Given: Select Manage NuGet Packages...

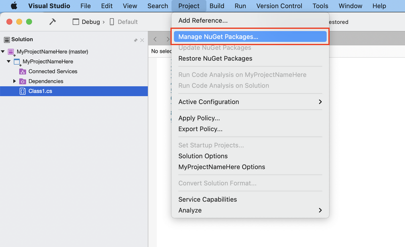Looking at the screenshot, I should [x=250, y=36].
